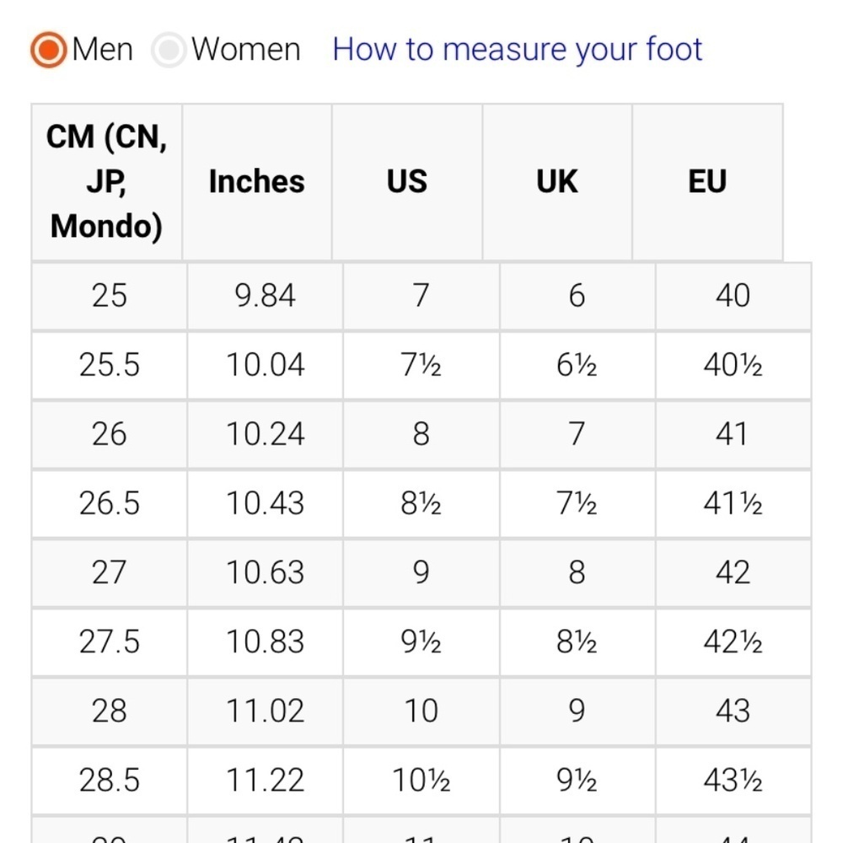Select US size 9½ cell
The image size is (843, 843).
[x=421, y=642]
